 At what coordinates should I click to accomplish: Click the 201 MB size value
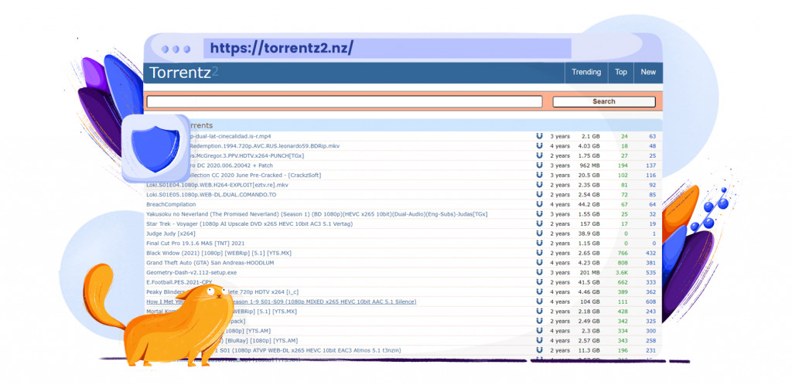click(590, 272)
